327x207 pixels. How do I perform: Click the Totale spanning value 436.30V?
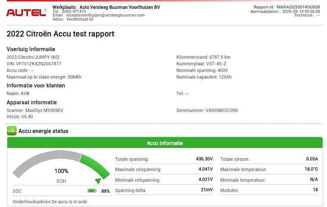[x=204, y=159]
